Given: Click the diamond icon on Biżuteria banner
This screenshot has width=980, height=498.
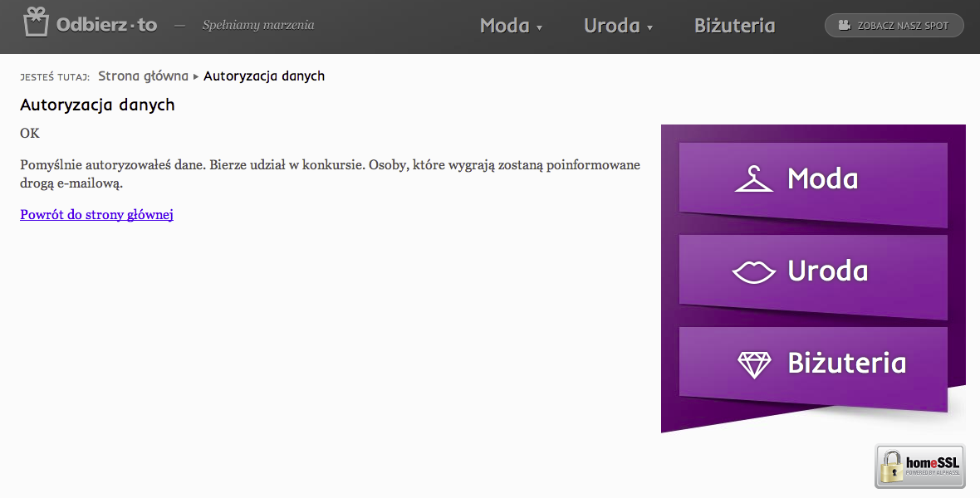Looking at the screenshot, I should pyautogui.click(x=754, y=364).
